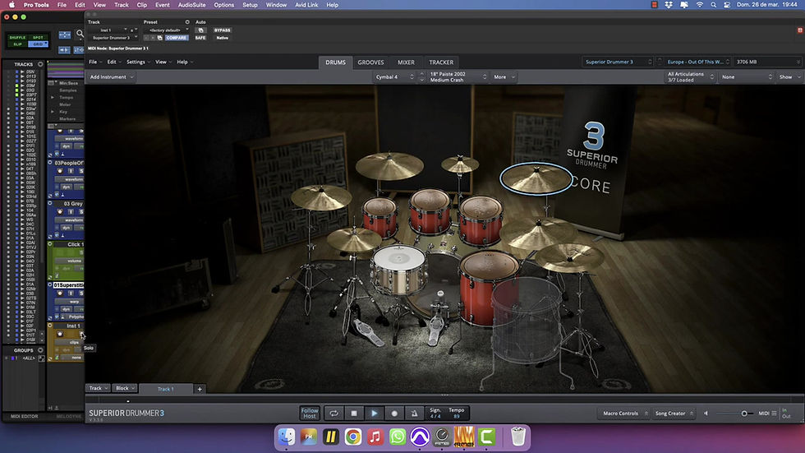This screenshot has width=805, height=453.
Task: Adjust the master volume slider knob
Action: click(x=744, y=414)
